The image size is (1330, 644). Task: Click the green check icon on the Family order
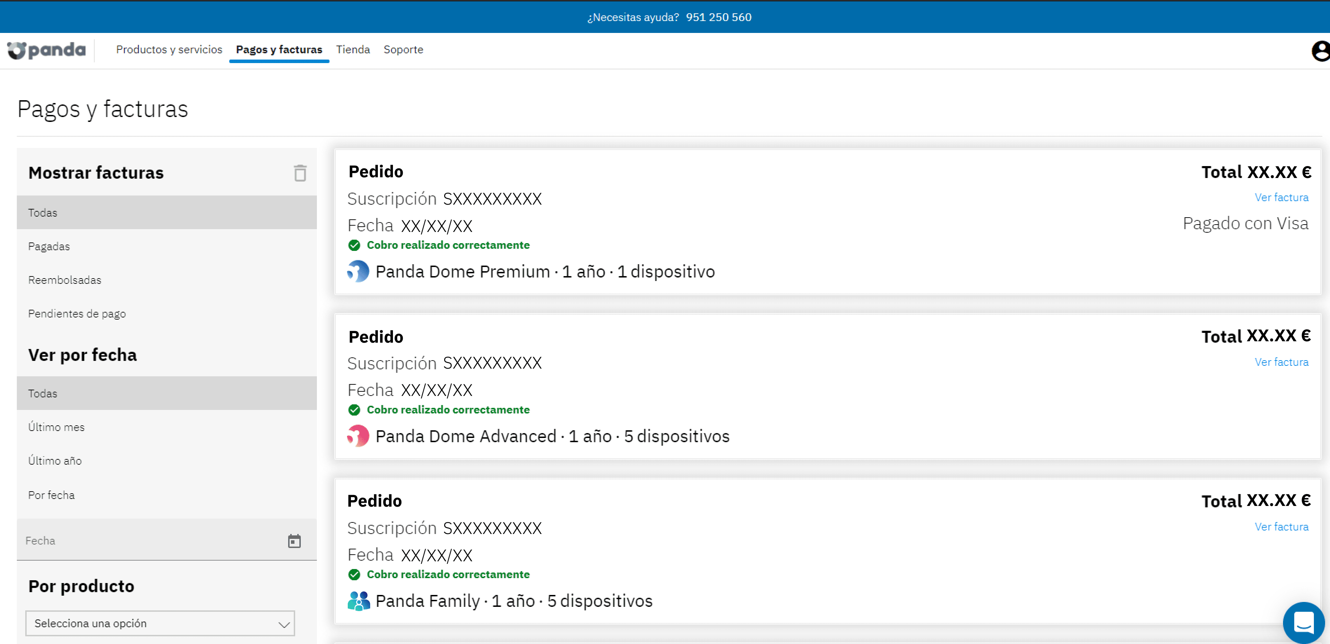tap(354, 574)
